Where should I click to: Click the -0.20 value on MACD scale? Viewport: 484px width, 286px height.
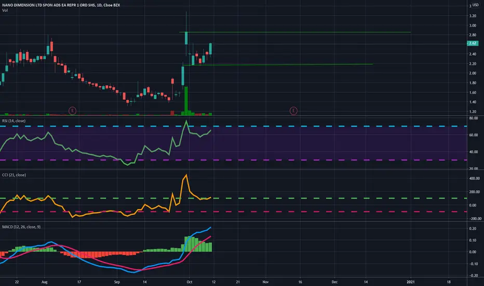[474, 276]
